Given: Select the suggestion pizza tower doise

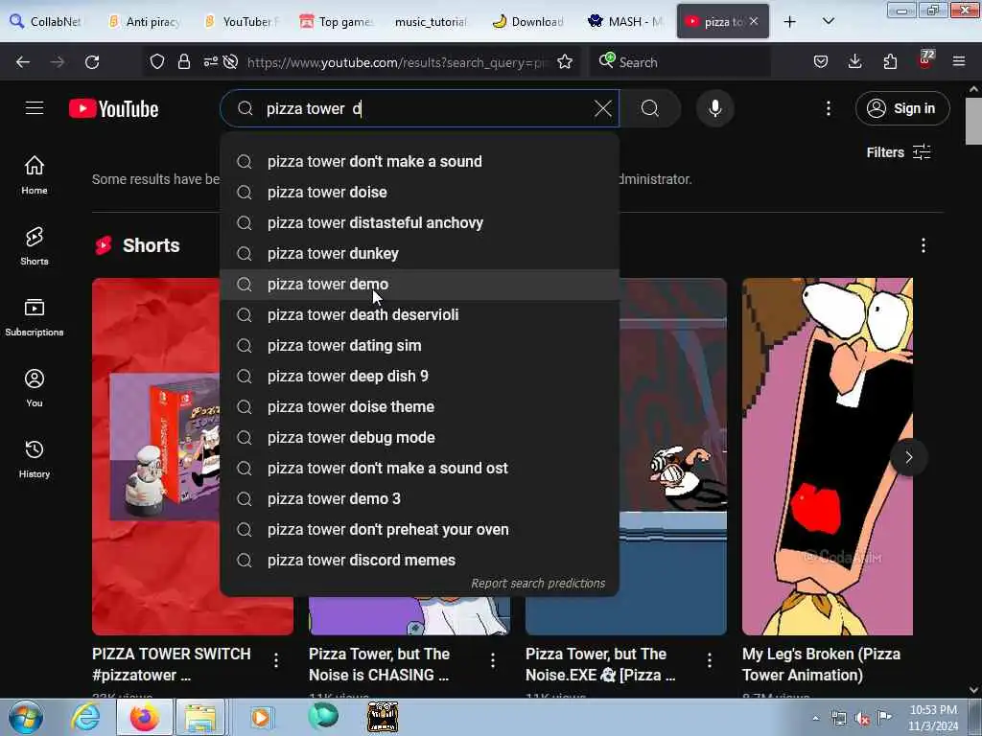Looking at the screenshot, I should 420,192.
